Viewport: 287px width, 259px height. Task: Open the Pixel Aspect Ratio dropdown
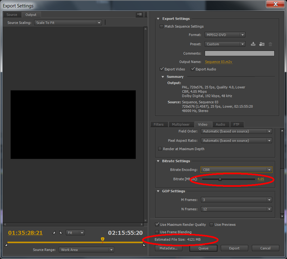(236, 141)
